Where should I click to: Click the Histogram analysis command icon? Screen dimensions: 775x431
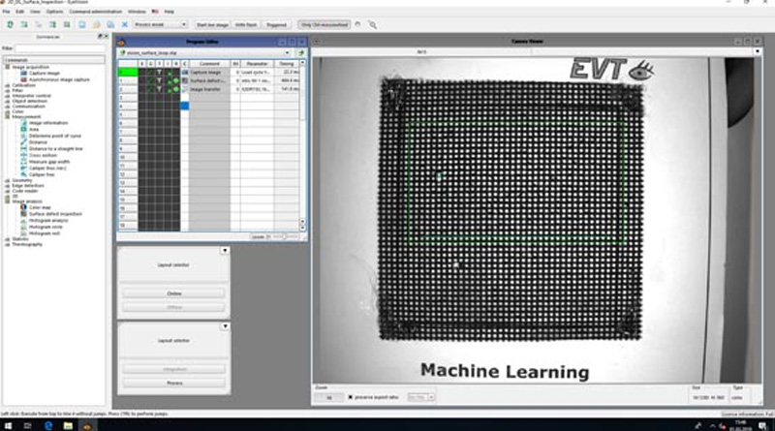click(x=23, y=220)
